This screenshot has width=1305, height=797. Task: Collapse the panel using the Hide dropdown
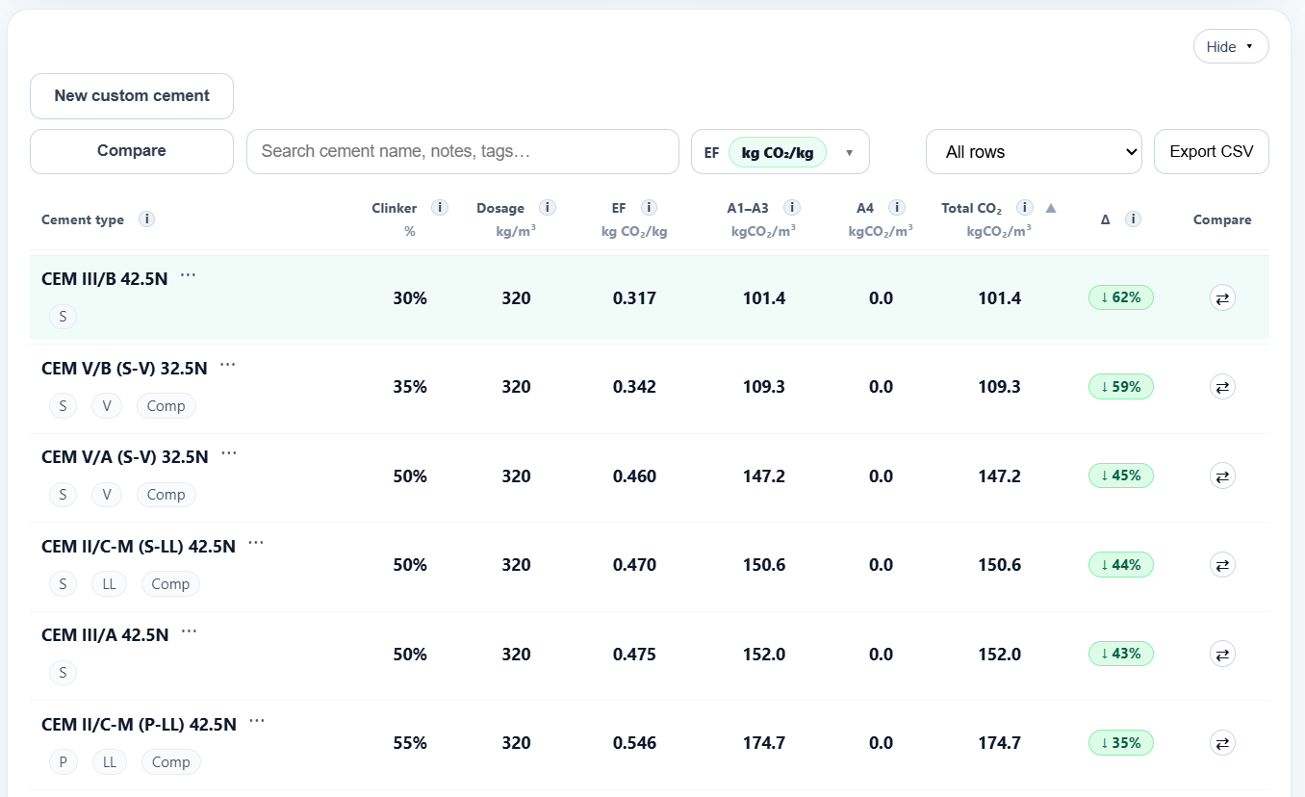[x=1230, y=46]
